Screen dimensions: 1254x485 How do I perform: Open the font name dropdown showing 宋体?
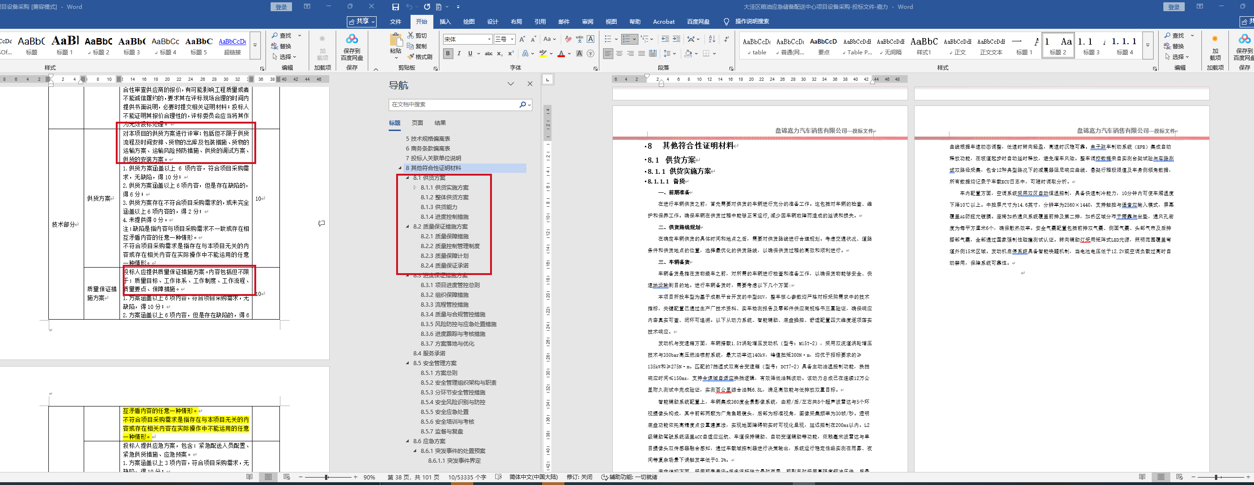click(467, 39)
